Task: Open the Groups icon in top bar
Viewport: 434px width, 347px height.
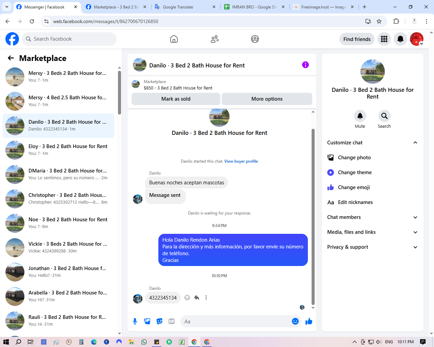Action: point(255,39)
